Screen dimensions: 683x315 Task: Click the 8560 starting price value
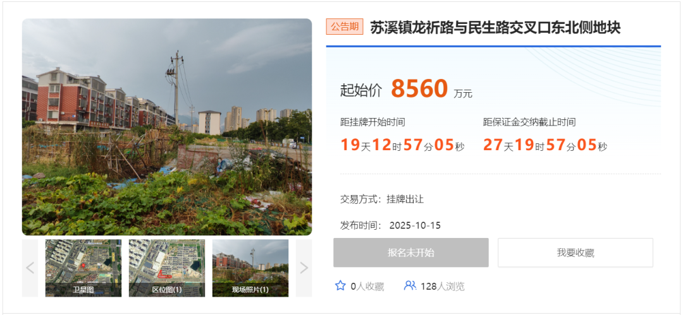[419, 88]
